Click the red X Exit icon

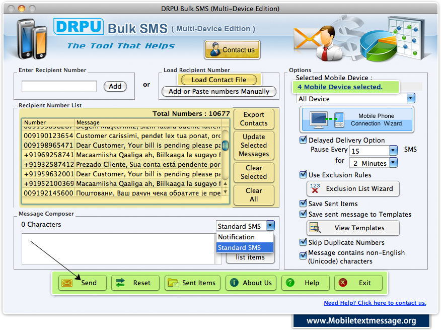[x=343, y=283]
